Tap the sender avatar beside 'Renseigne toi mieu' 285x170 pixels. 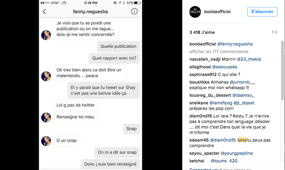tap(46, 117)
